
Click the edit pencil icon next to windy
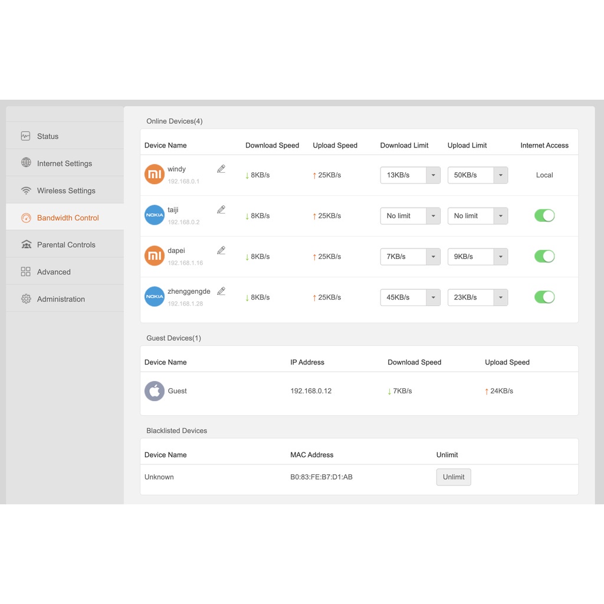click(221, 169)
